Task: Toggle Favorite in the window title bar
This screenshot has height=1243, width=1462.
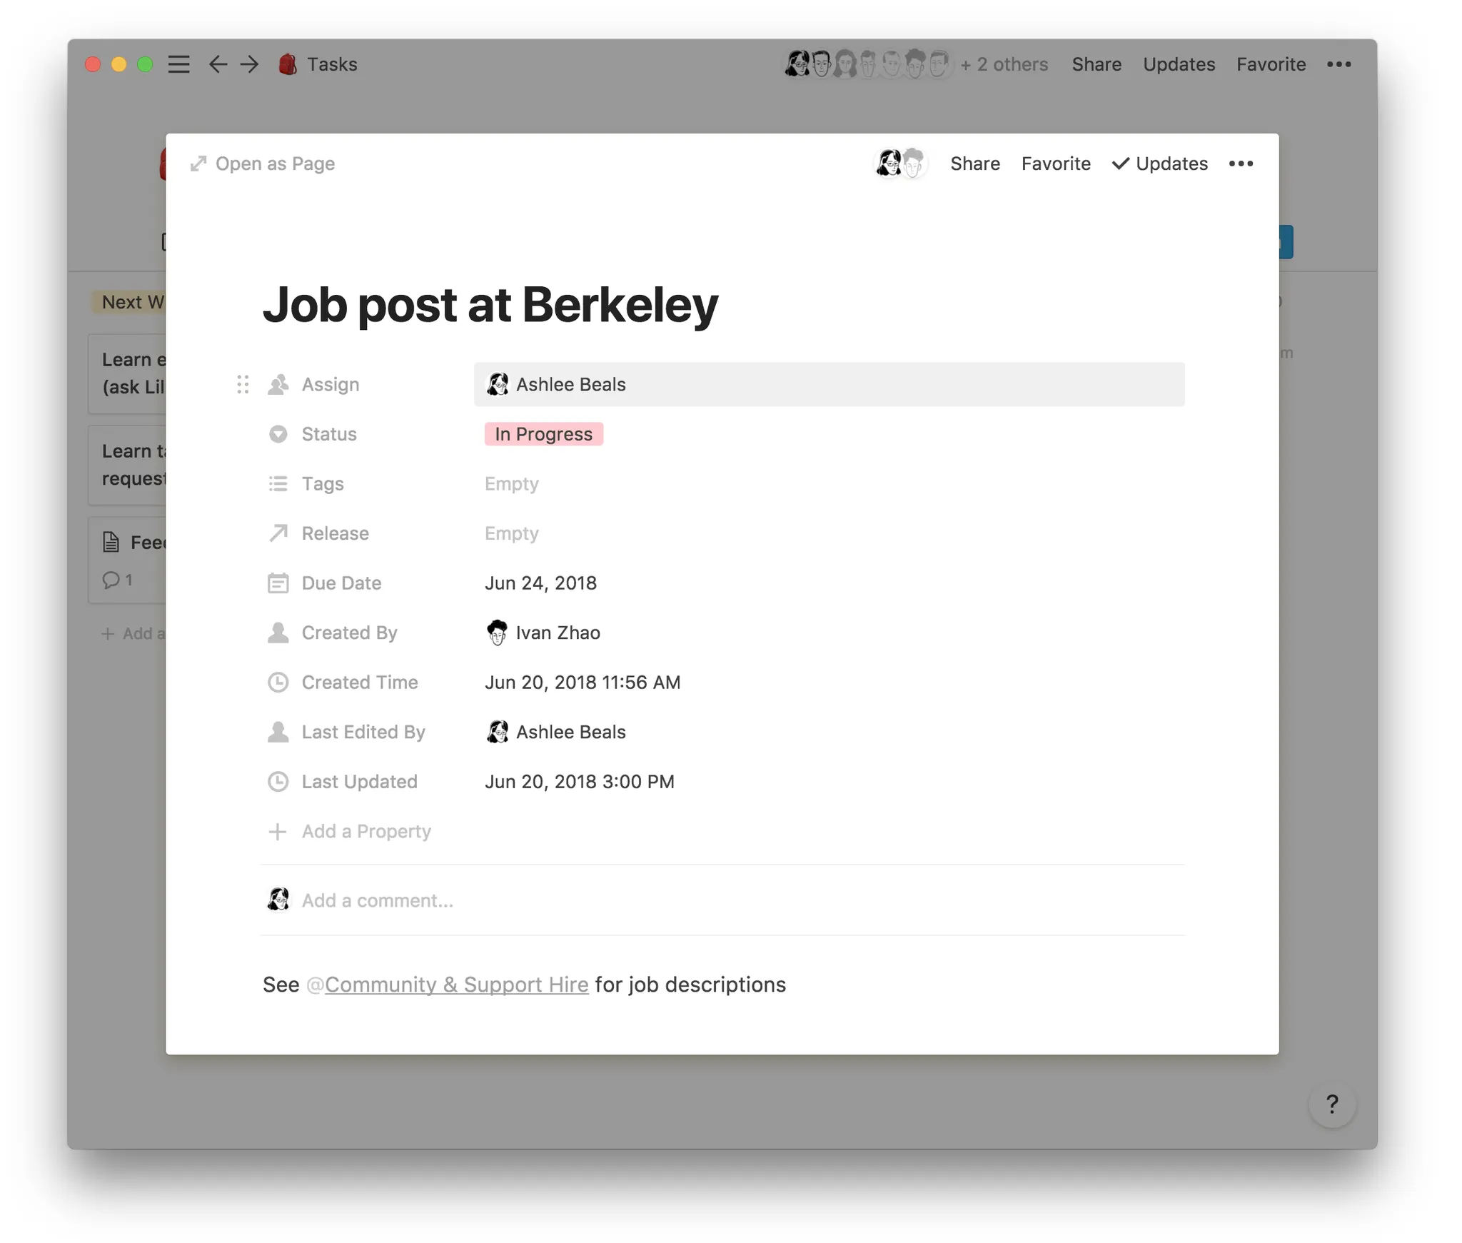Action: click(1271, 64)
